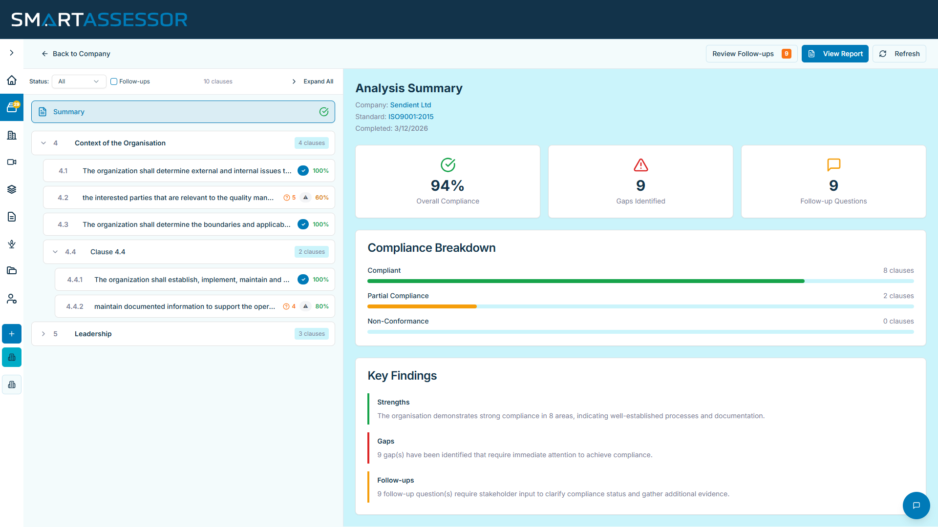Select the Assessments icon showing 29 badge
The height and width of the screenshot is (527, 938).
coord(12,107)
